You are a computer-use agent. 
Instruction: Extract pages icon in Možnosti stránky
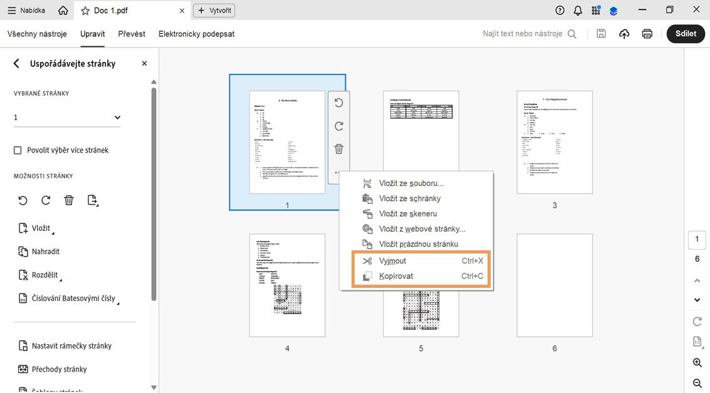pyautogui.click(x=92, y=200)
